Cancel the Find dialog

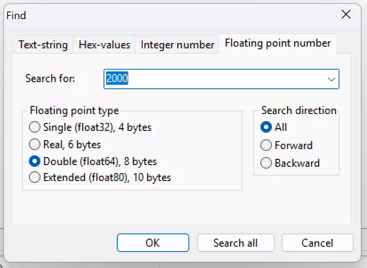[x=317, y=243]
